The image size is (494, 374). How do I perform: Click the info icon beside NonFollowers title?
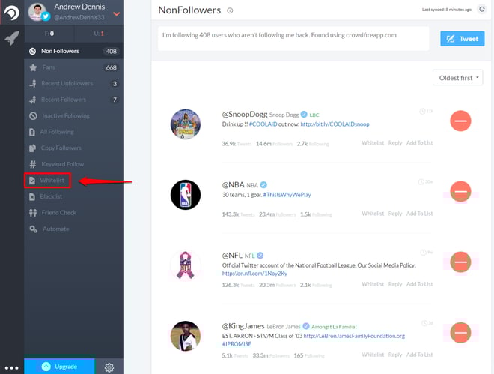[230, 10]
